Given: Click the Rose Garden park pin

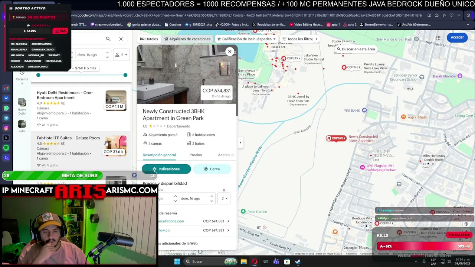Looking at the screenshot, I should point(243,211).
